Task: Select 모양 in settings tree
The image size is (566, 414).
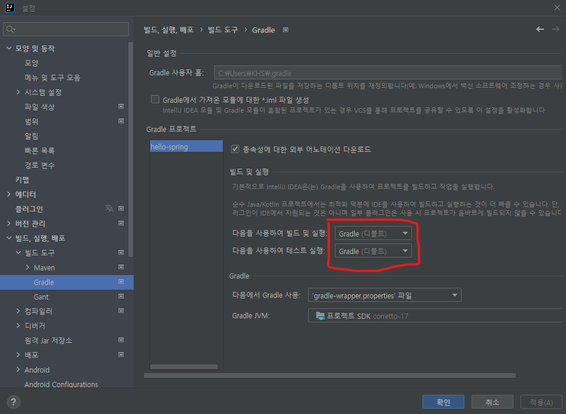Action: [32, 63]
